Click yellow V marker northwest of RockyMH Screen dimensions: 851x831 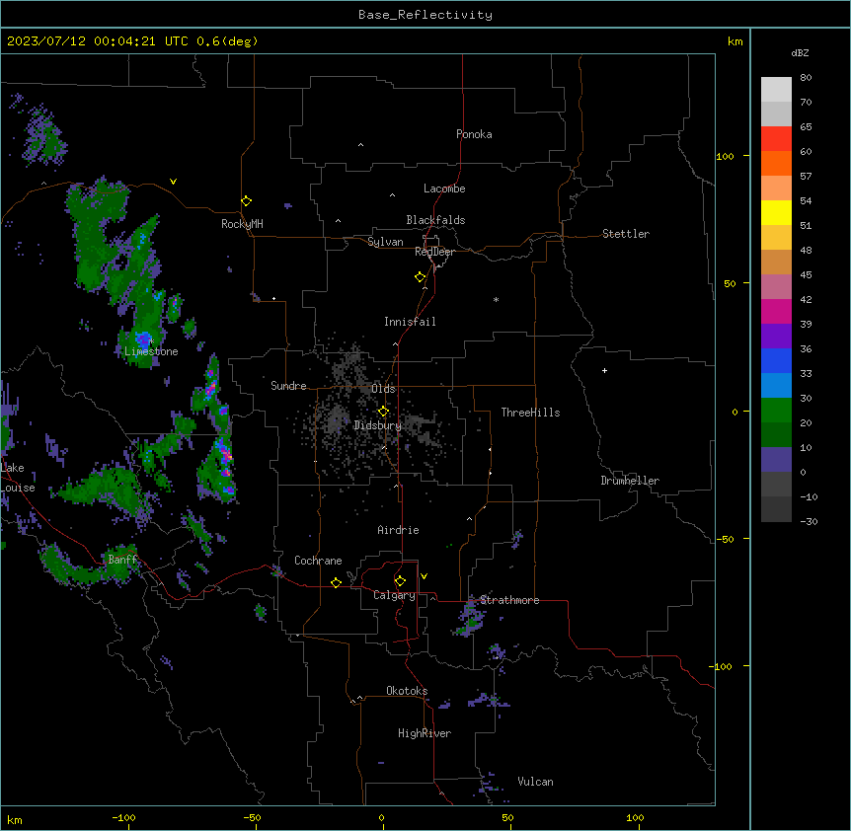point(173,182)
